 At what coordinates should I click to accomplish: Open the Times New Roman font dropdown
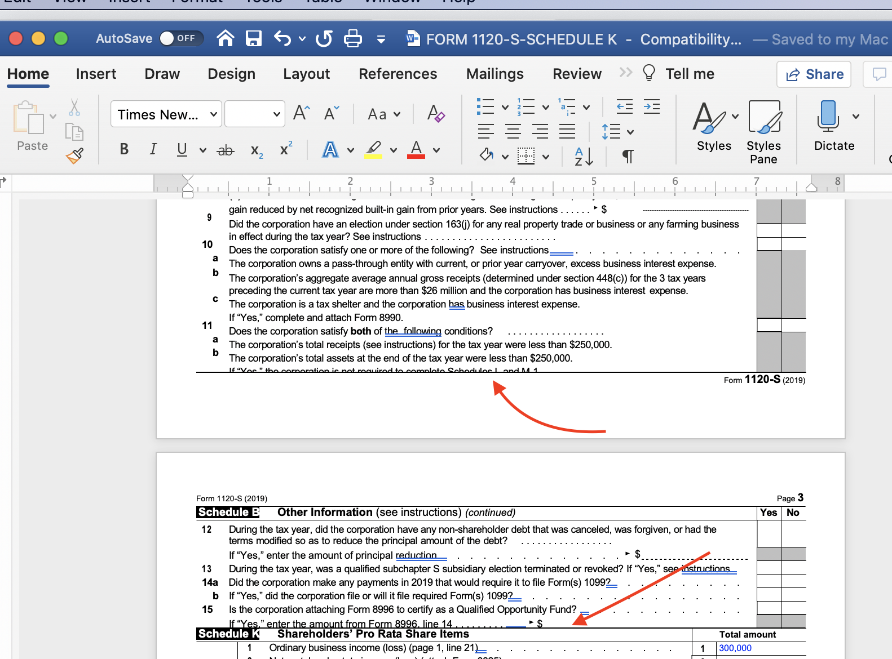(x=166, y=114)
